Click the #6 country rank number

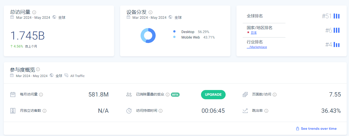pyautogui.click(x=329, y=30)
